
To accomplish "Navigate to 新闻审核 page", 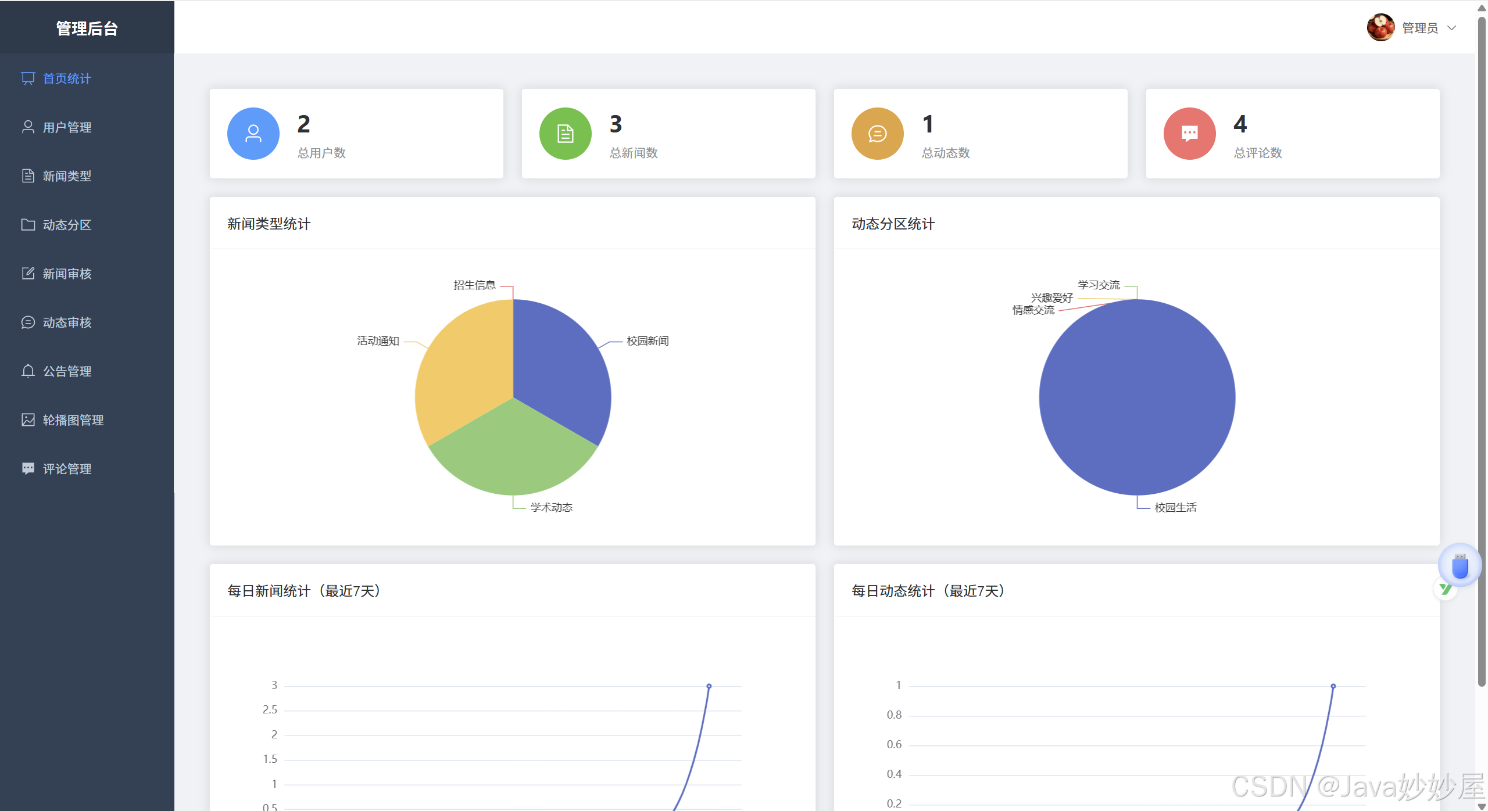I will (67, 274).
